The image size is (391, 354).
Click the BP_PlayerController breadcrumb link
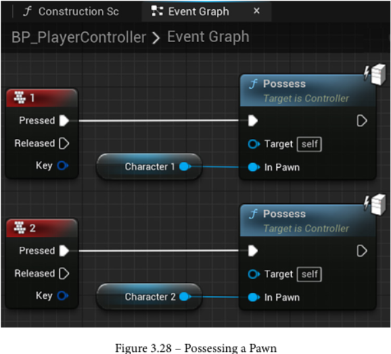[x=79, y=38]
